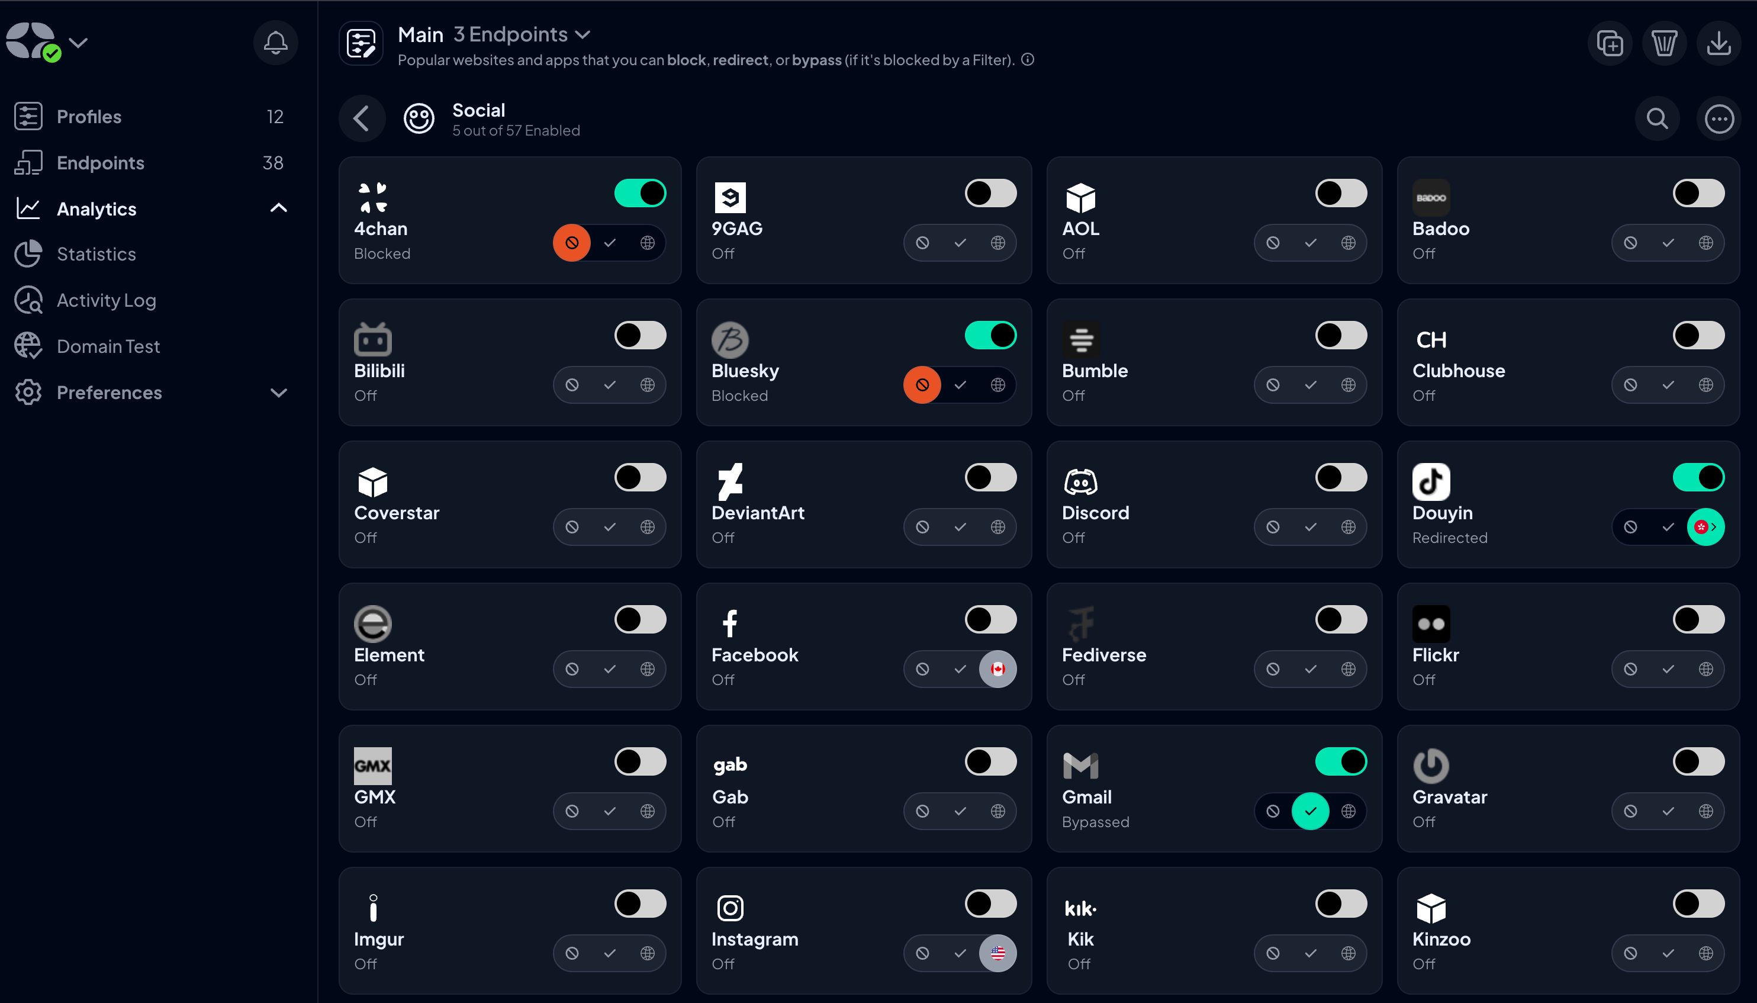Screen dimensions: 1757x1003
Task: Click the "5 out of 57 Enabled" text
Action: pyautogui.click(x=515, y=130)
